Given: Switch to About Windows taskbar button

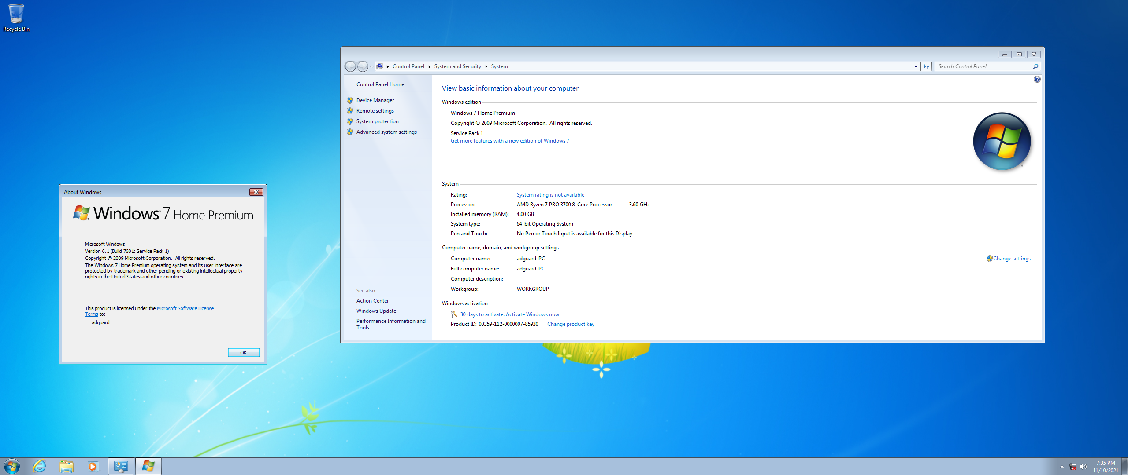Looking at the screenshot, I should (x=148, y=466).
